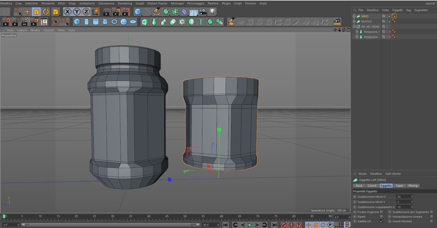This screenshot has height=228, width=437.
Task: Enable the Forma Organica checkbox
Action: click(x=381, y=212)
